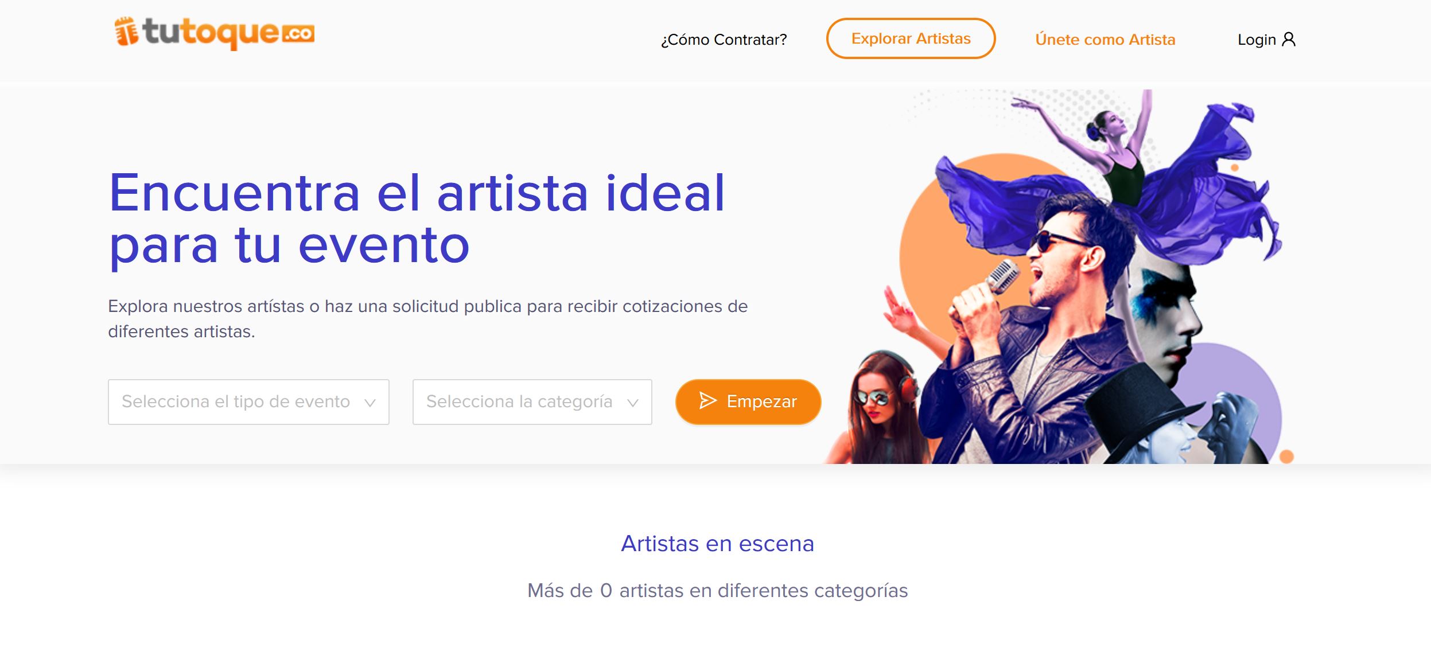Click the "Explorar Artistas" button
1431x667 pixels.
(911, 38)
